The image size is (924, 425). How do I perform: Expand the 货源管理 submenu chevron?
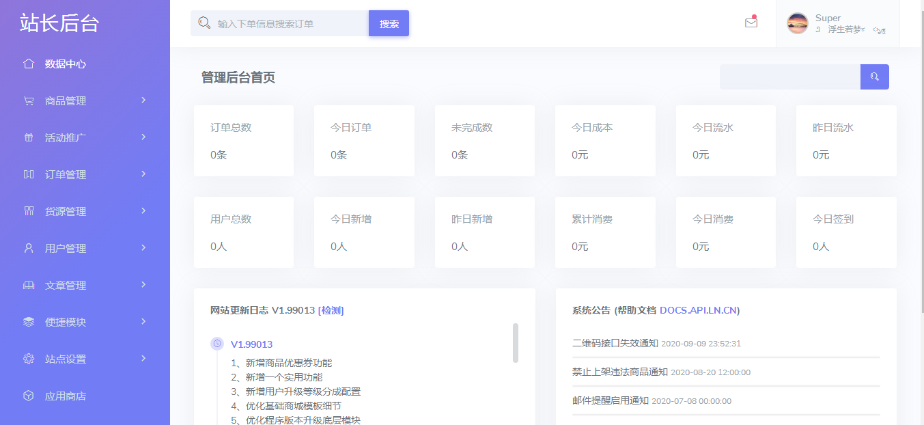click(143, 210)
